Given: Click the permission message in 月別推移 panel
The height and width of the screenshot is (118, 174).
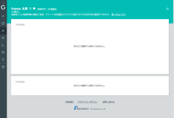Looking at the screenshot, I should [90, 46].
